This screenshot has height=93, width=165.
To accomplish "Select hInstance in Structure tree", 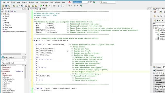I will (x=8, y=25).
